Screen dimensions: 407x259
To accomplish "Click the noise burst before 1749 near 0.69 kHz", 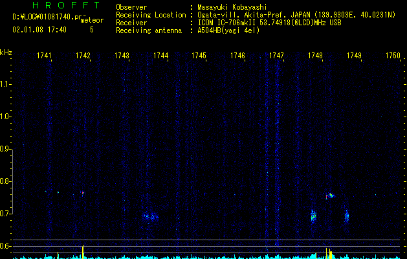I will (x=347, y=216).
